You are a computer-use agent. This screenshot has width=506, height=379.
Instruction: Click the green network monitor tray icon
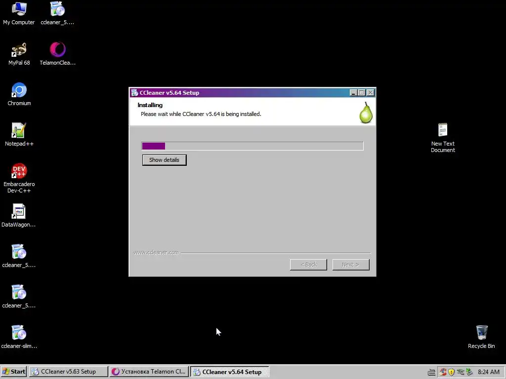tap(469, 372)
